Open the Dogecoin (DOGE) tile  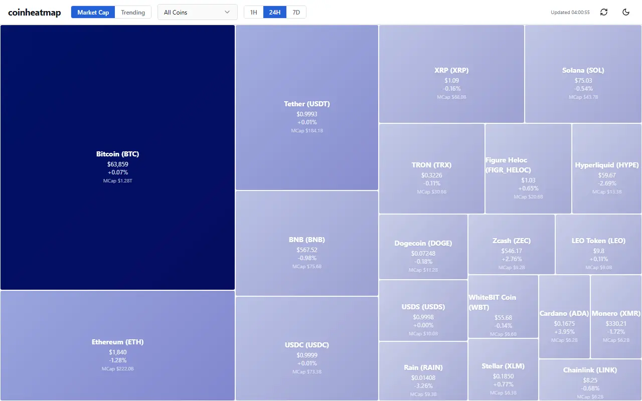[x=423, y=247]
